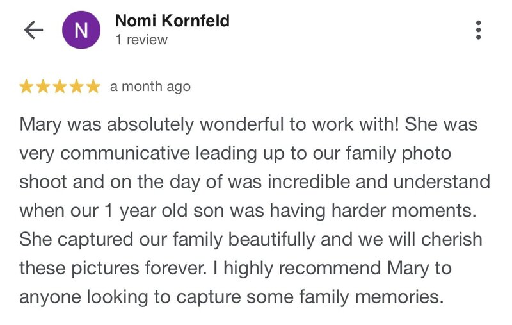Open the purple N profile avatar
512x325 pixels.
coord(81,30)
